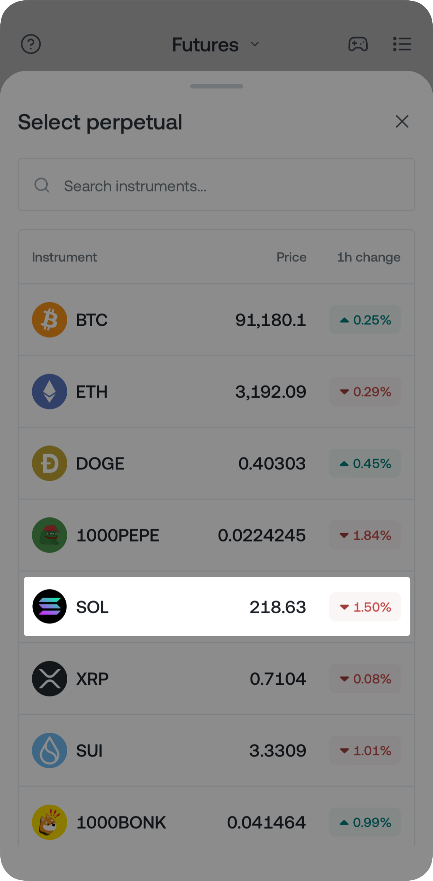The height and width of the screenshot is (881, 433).
Task: Click the game controller icon
Action: click(x=358, y=44)
